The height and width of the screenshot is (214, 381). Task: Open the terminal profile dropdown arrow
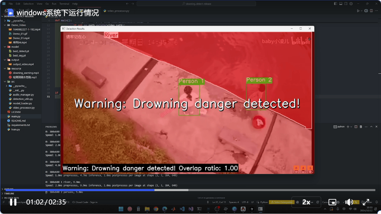[352, 126]
